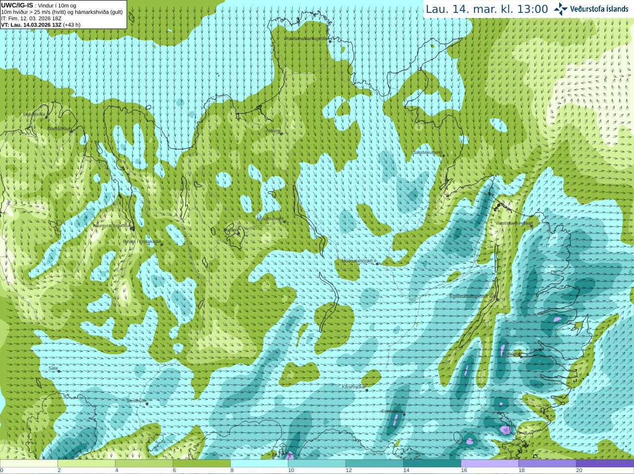
Task: Select the Sandbúðir station dot
Action: [147, 404]
